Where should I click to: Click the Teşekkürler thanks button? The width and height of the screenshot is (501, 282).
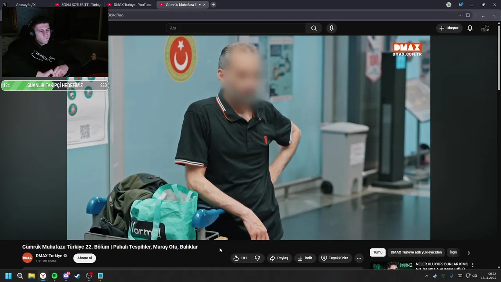(x=335, y=258)
